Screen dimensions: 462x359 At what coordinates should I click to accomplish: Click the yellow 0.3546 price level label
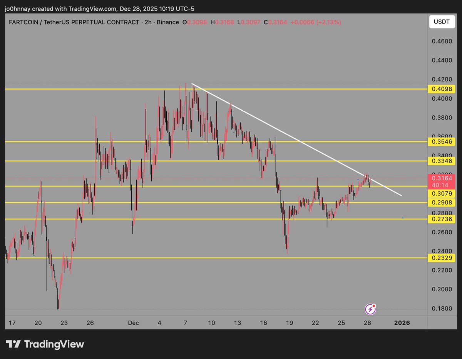[441, 142]
